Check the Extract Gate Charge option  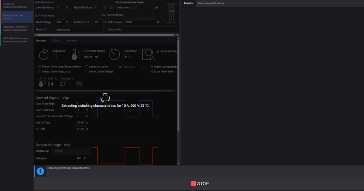[87, 72]
